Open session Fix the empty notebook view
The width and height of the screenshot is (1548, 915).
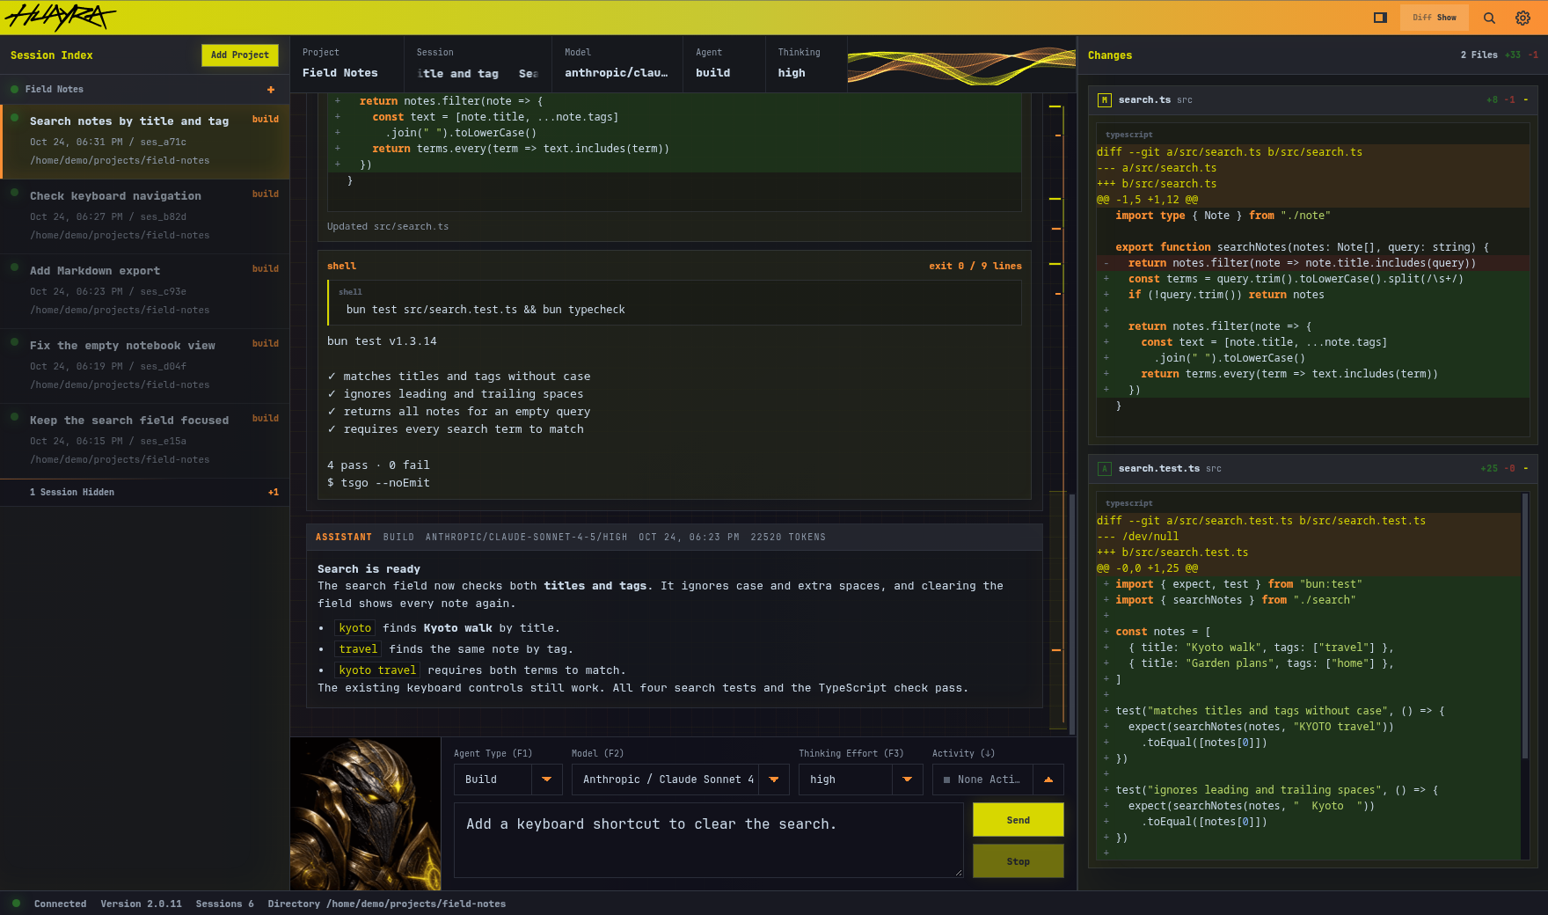(145, 365)
